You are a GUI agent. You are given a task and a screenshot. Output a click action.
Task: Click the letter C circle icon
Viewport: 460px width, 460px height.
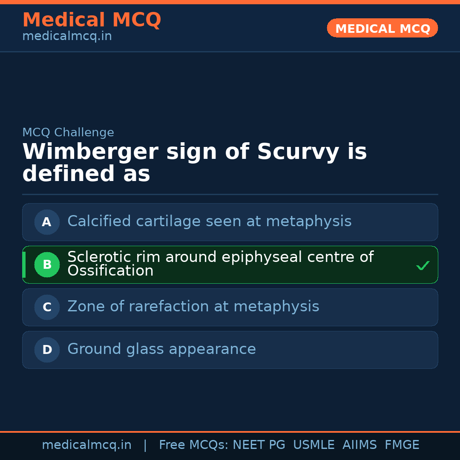tap(47, 307)
